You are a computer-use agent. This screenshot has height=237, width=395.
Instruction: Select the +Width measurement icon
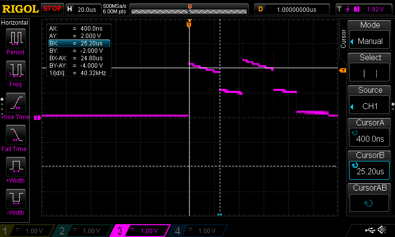point(16,166)
